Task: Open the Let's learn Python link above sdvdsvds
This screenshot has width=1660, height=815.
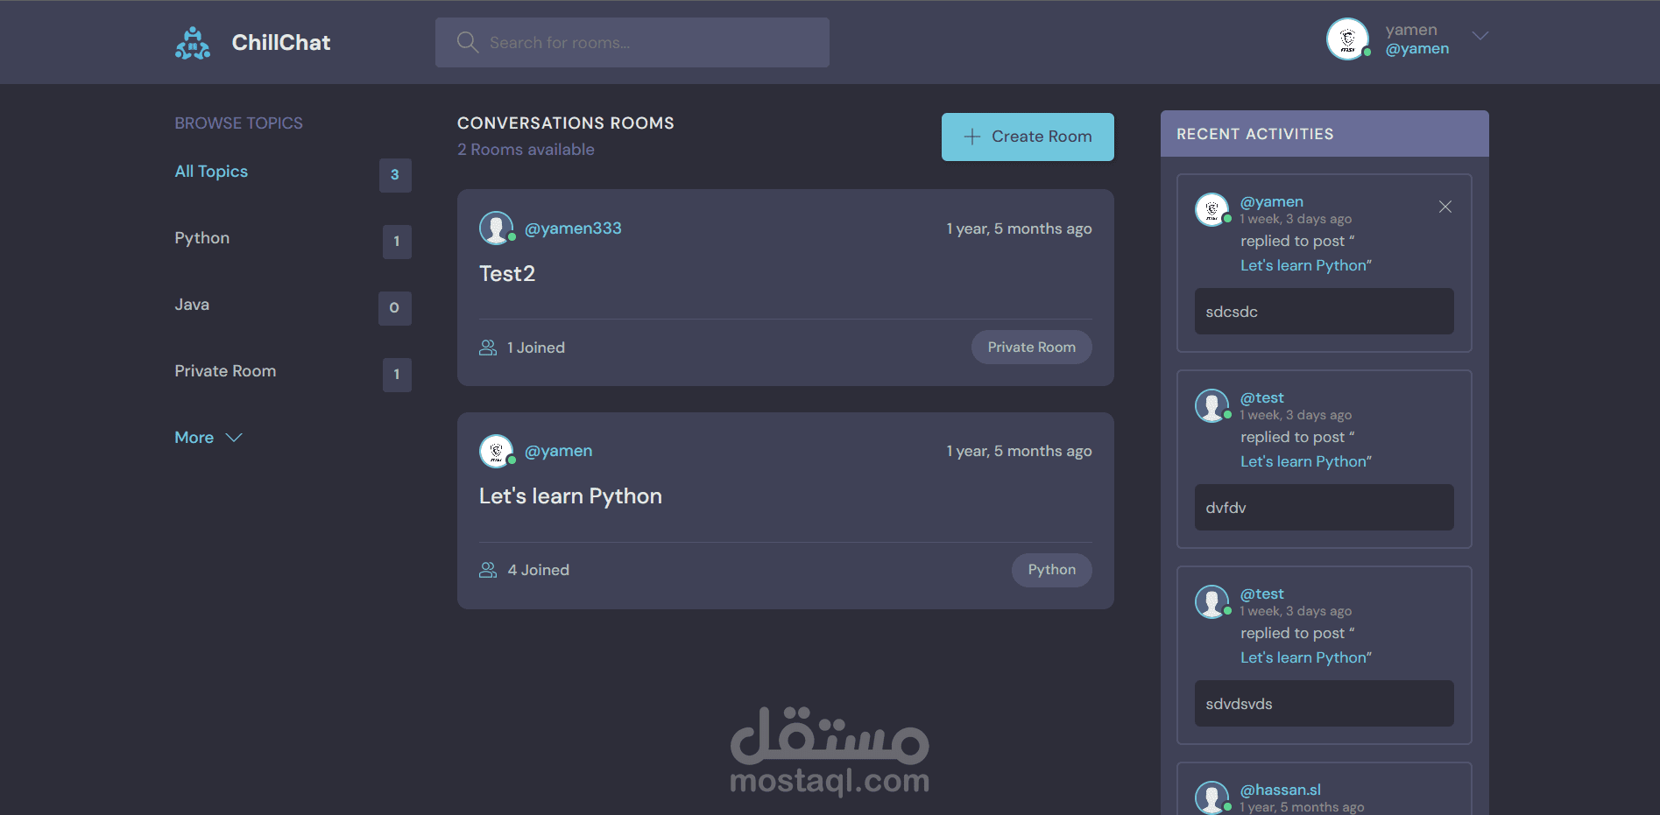Action: (1303, 657)
